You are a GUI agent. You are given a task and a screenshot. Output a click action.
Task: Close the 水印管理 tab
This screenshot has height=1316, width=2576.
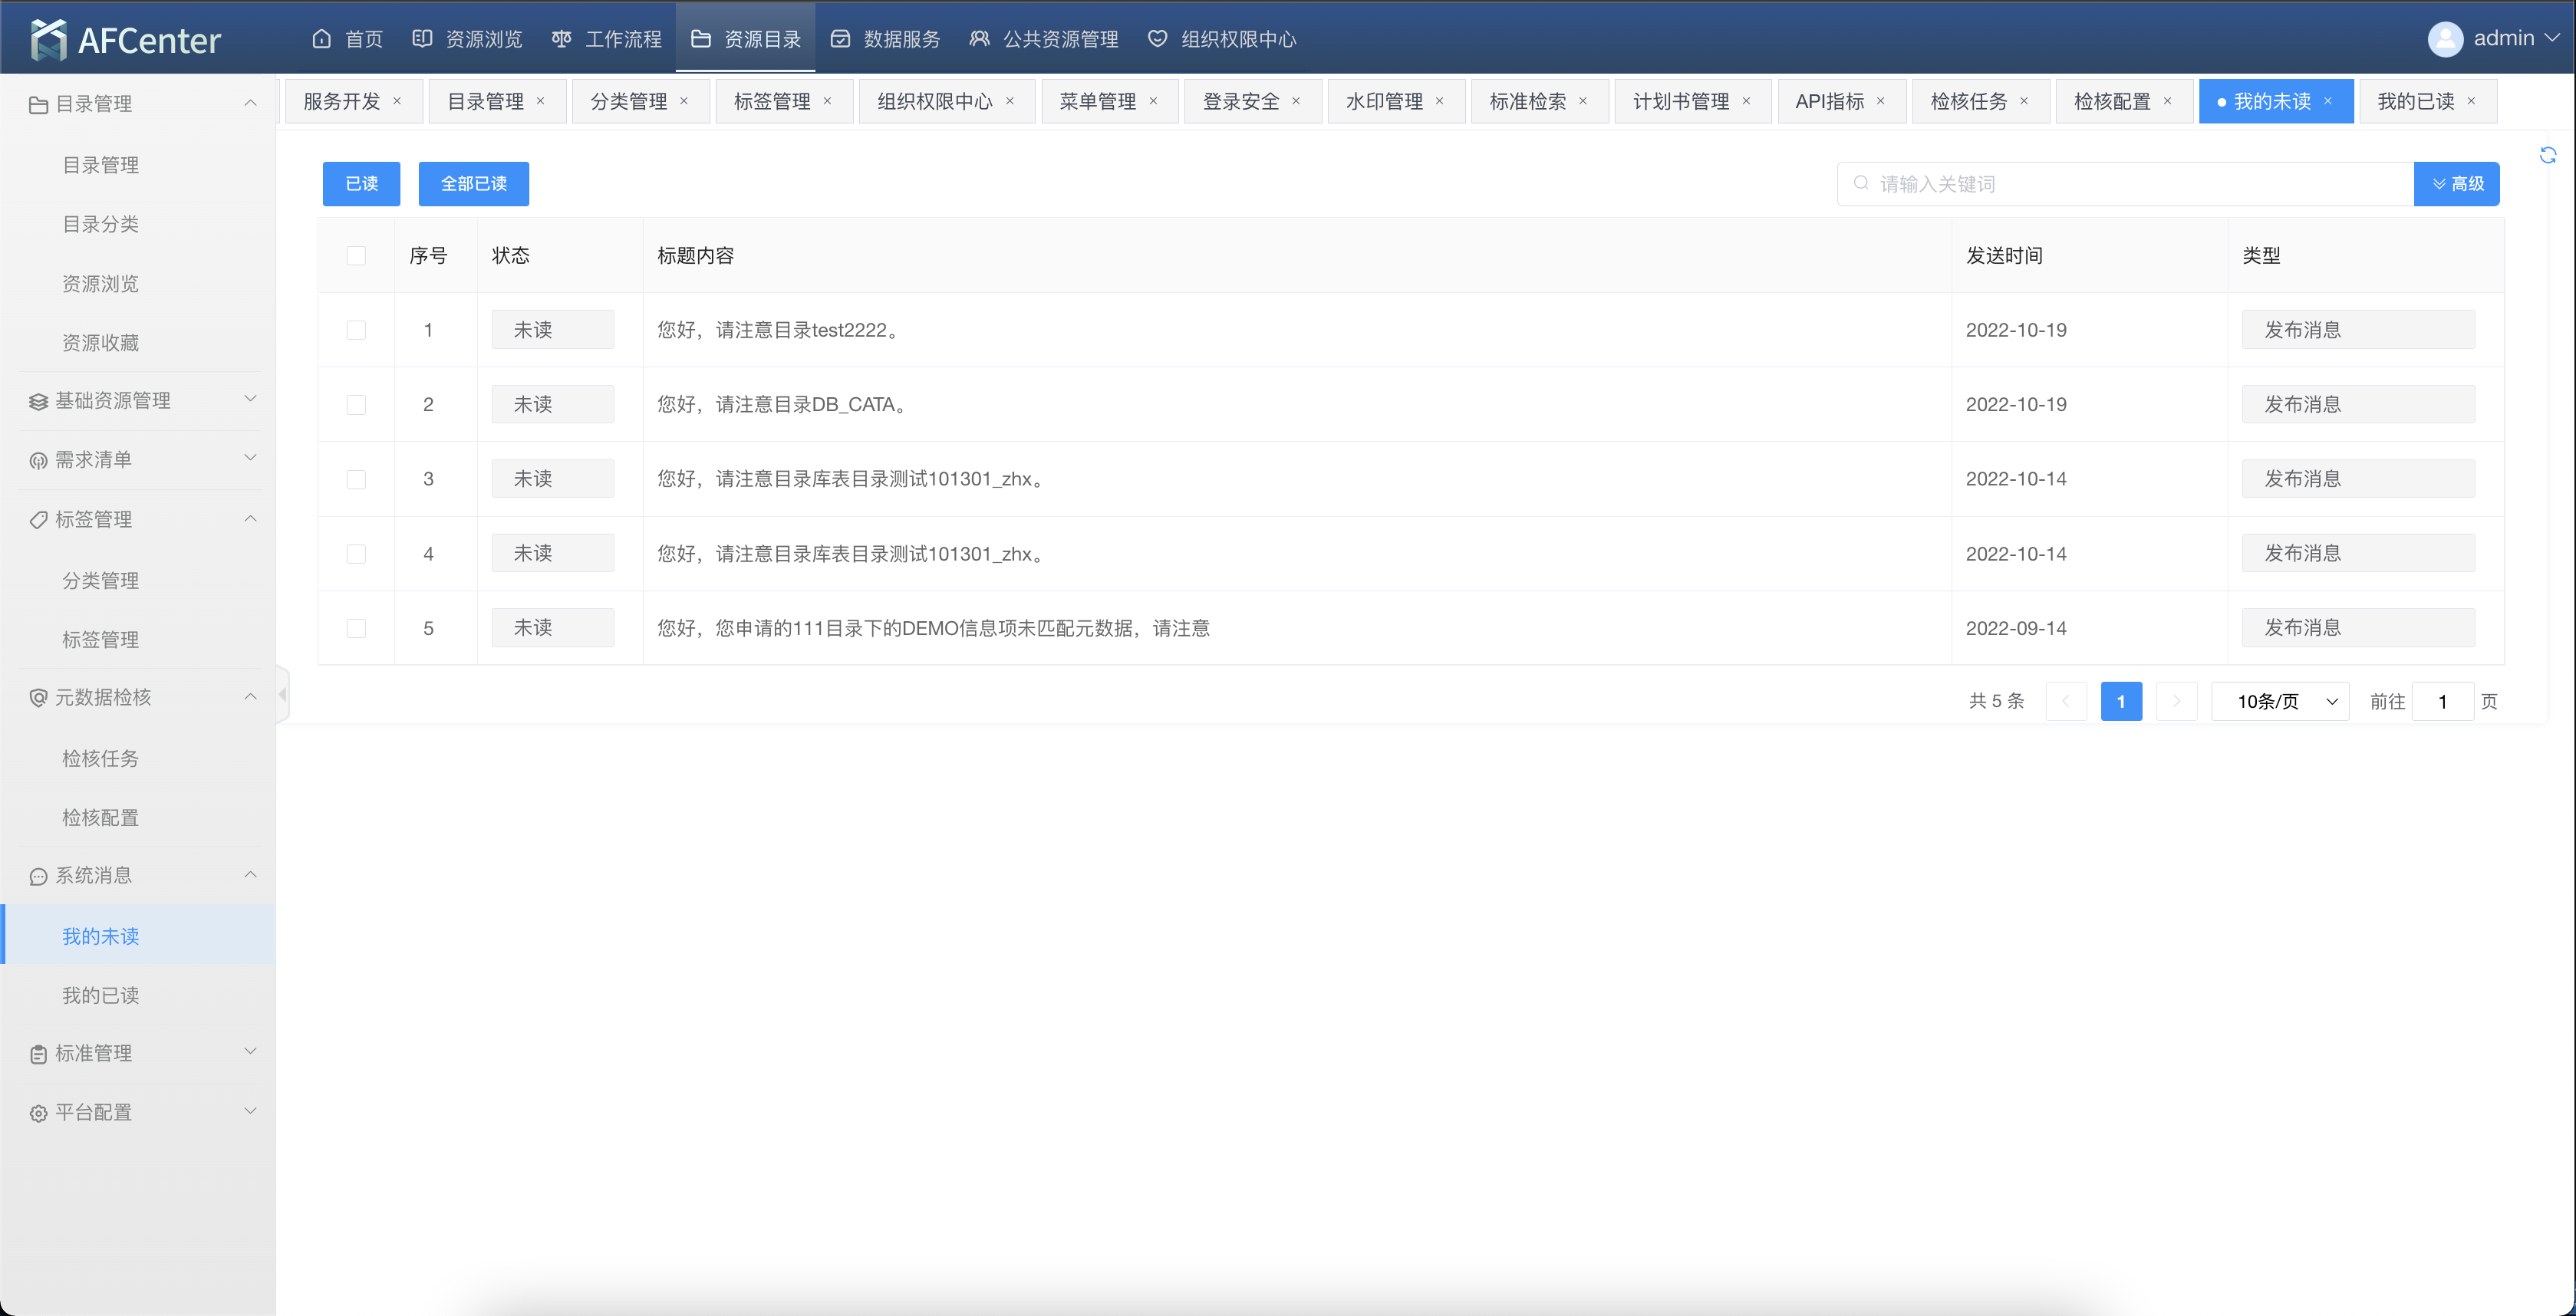coord(1440,101)
